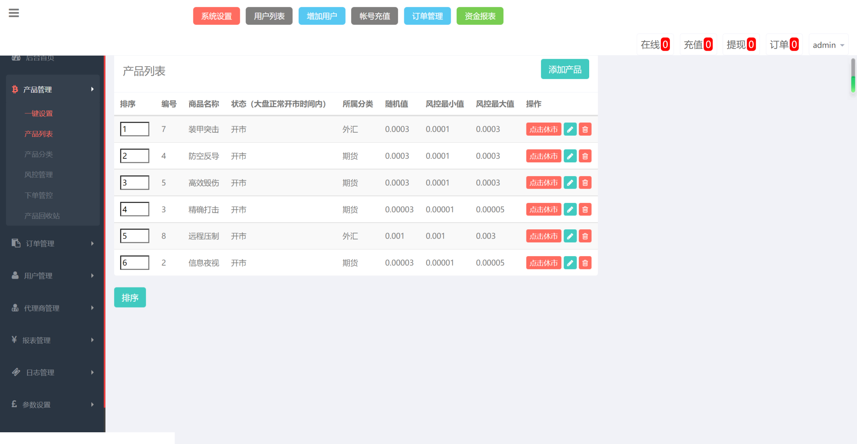Open 风控管理 in the sidebar
The height and width of the screenshot is (444, 857).
coord(38,175)
